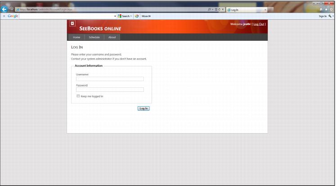The width and height of the screenshot is (336, 186).
Task: Click the magnifier search icon in address bar
Action: (209, 9)
